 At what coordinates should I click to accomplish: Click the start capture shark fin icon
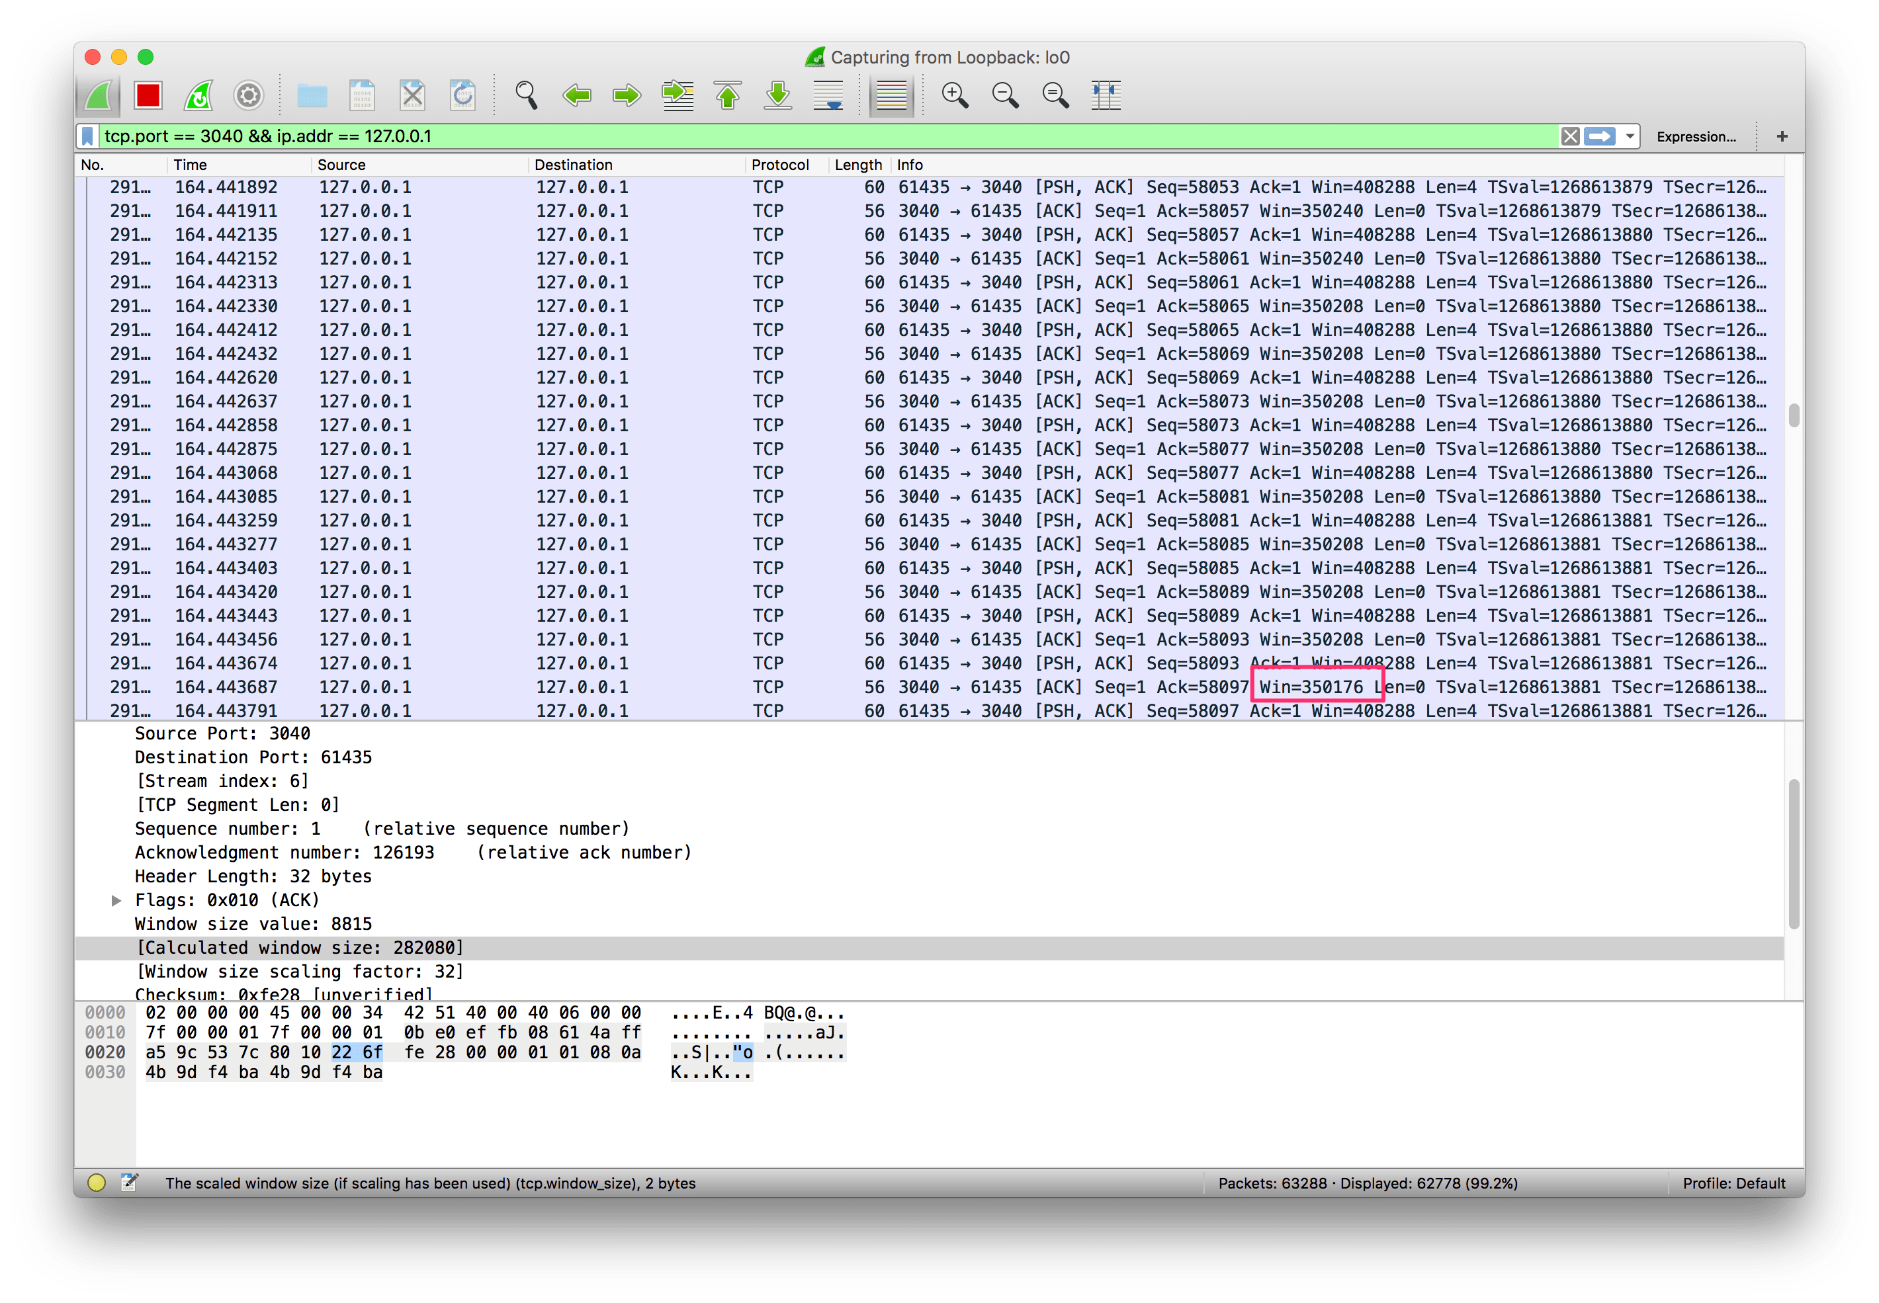pos(99,95)
